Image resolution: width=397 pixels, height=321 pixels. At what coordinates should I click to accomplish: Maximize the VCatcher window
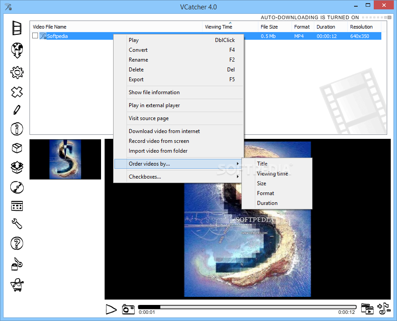click(x=368, y=5)
